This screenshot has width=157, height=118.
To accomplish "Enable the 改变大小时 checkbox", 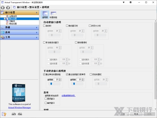I will 90,26.
